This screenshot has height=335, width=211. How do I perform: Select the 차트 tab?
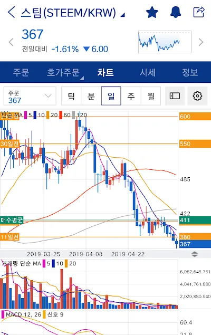tap(105, 72)
